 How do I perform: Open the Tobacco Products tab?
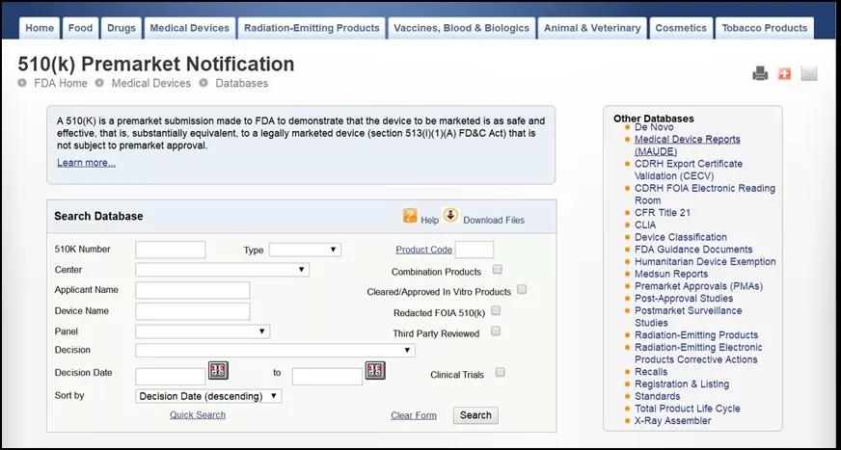tap(765, 28)
